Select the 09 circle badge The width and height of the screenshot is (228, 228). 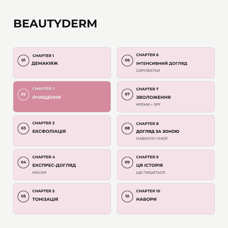click(x=127, y=162)
